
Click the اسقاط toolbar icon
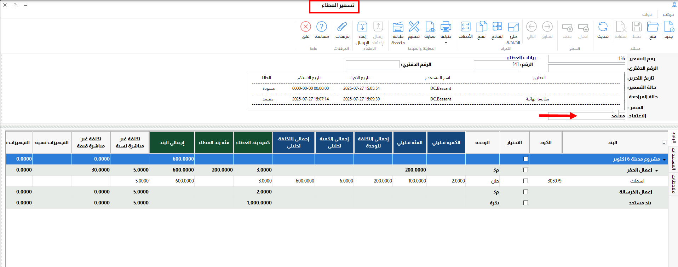coord(621,27)
